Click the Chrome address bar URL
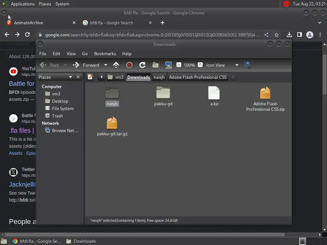Viewport: 327px width, 245px height. point(152,35)
